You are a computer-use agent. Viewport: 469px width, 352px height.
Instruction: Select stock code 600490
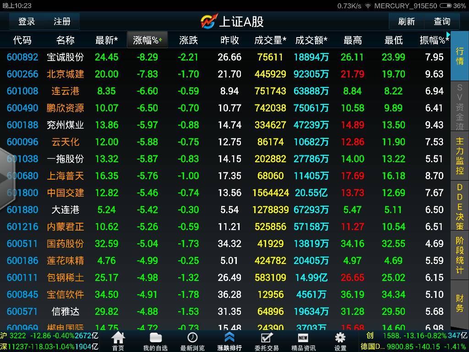[22, 108]
